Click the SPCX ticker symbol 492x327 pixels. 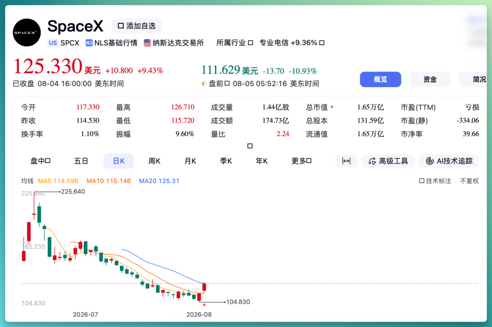(x=70, y=43)
